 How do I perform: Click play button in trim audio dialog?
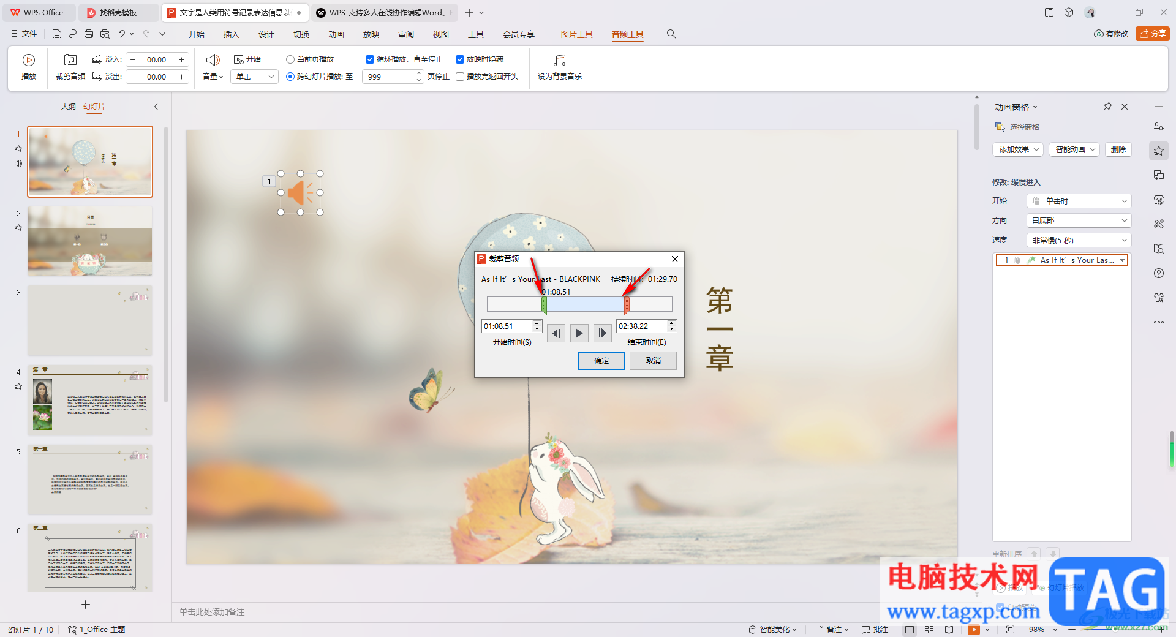(579, 333)
